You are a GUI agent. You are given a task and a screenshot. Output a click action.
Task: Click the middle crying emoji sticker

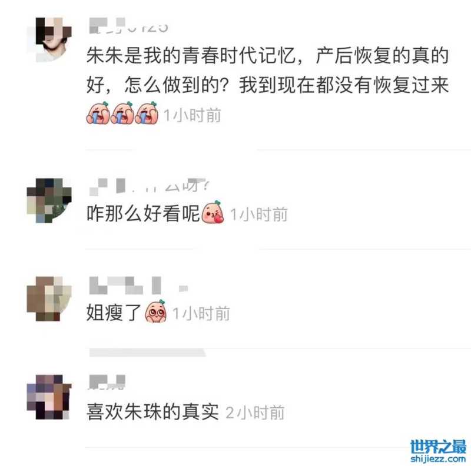pos(122,113)
